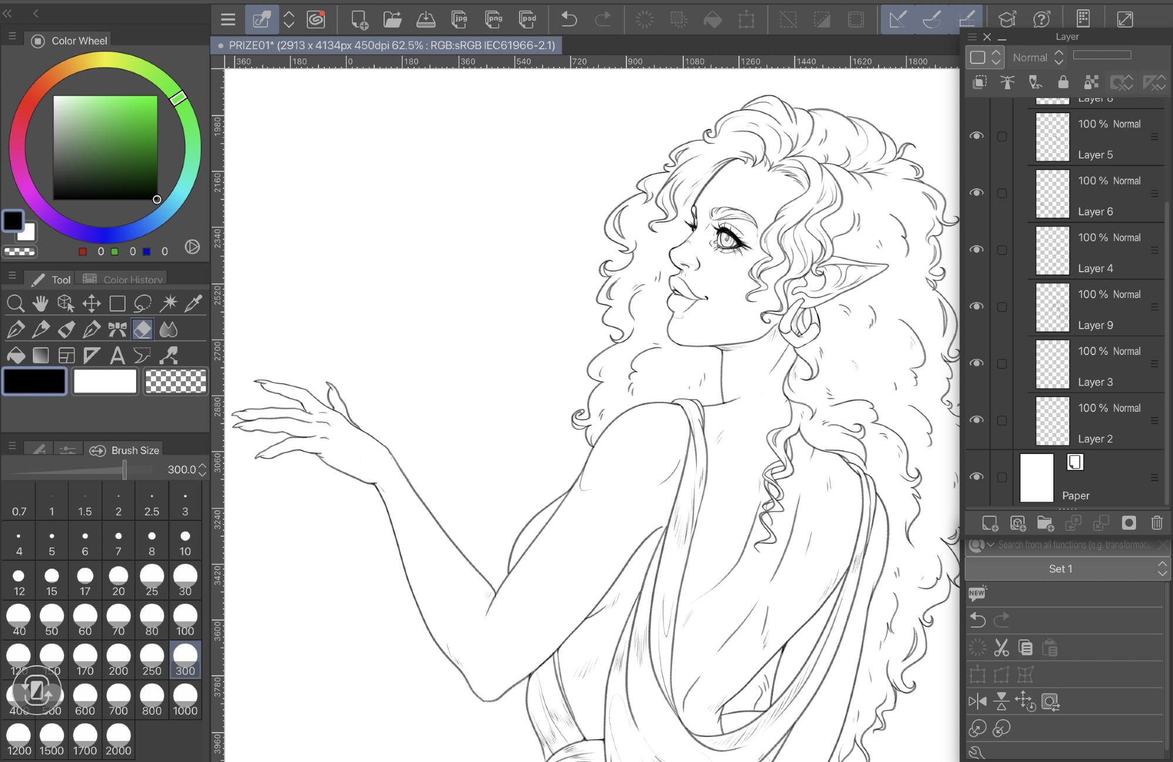Click the Undo arrow in top toolbar

[568, 19]
